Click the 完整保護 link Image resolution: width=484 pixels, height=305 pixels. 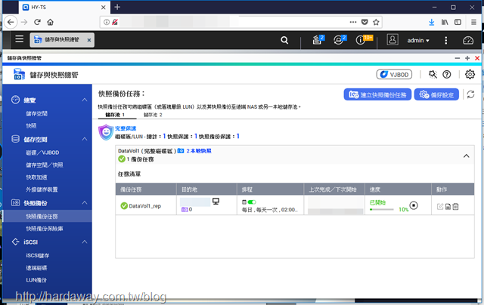click(126, 128)
